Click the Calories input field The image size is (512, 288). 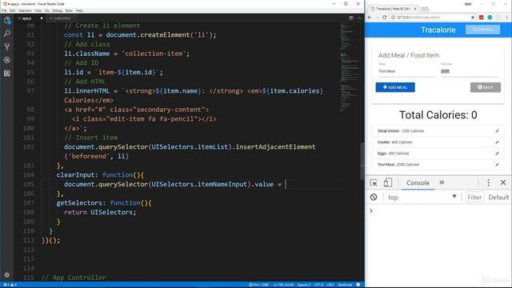pos(470,71)
